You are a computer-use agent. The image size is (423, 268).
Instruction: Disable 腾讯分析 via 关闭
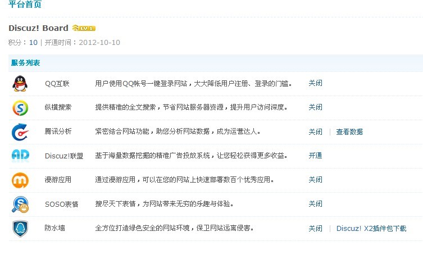tap(315, 132)
